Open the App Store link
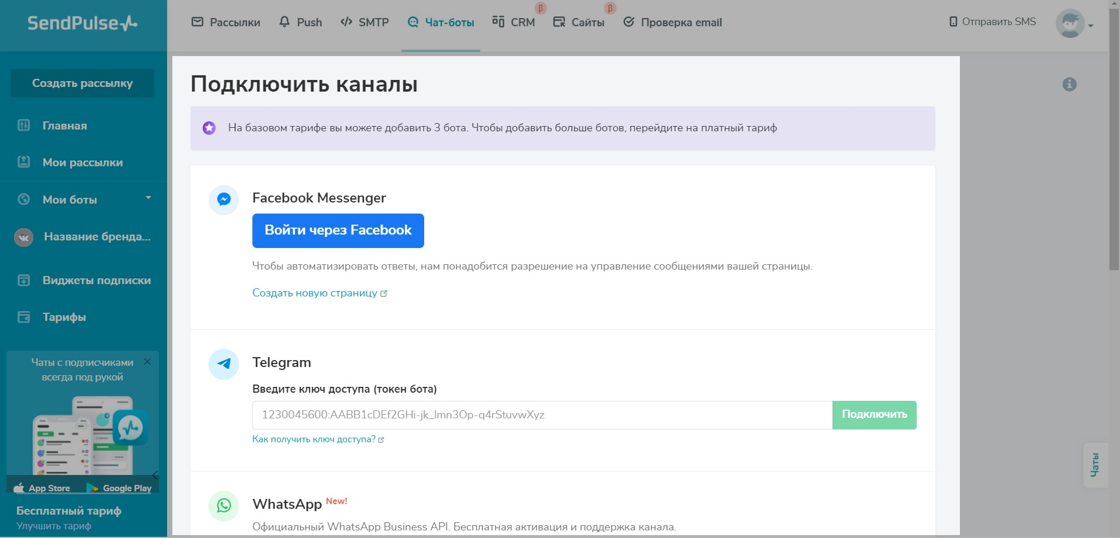1120x538 pixels. [x=42, y=488]
